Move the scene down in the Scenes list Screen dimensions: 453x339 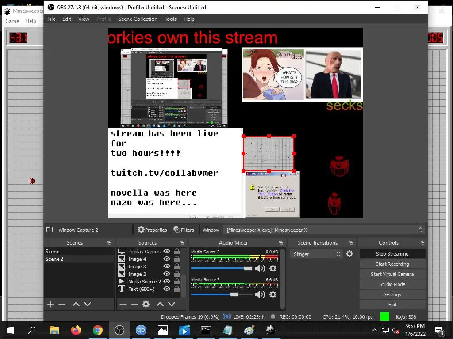tap(88, 304)
